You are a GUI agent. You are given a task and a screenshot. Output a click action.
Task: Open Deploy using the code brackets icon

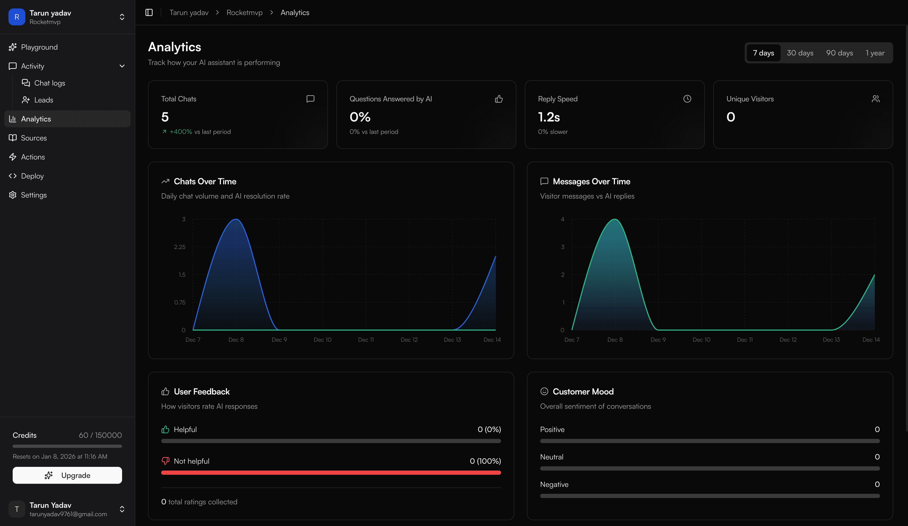tap(13, 176)
